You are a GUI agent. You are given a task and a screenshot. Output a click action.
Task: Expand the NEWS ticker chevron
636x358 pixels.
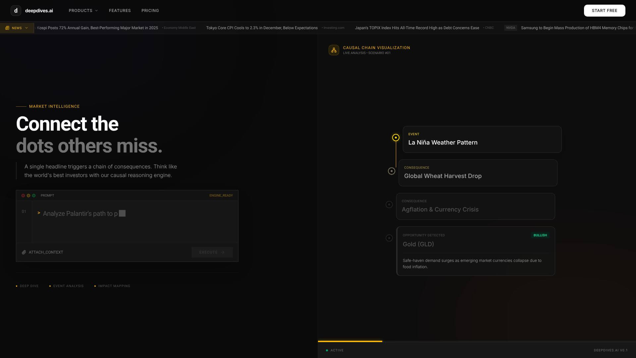26,28
